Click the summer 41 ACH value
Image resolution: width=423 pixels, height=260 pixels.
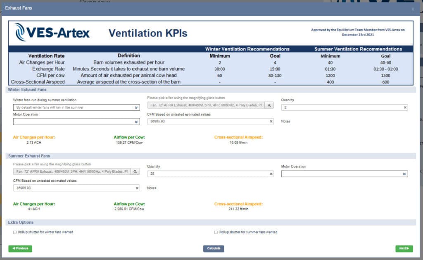(x=34, y=209)
